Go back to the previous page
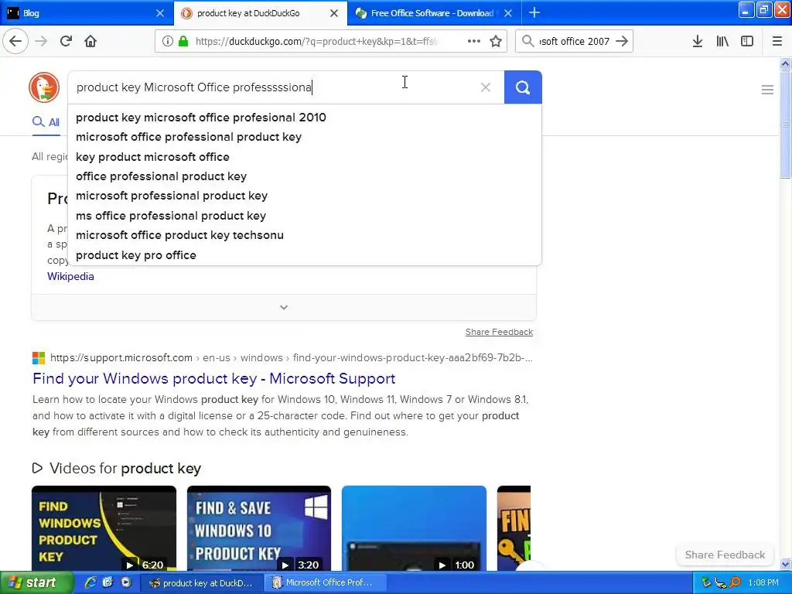Image resolution: width=792 pixels, height=594 pixels. (x=15, y=41)
